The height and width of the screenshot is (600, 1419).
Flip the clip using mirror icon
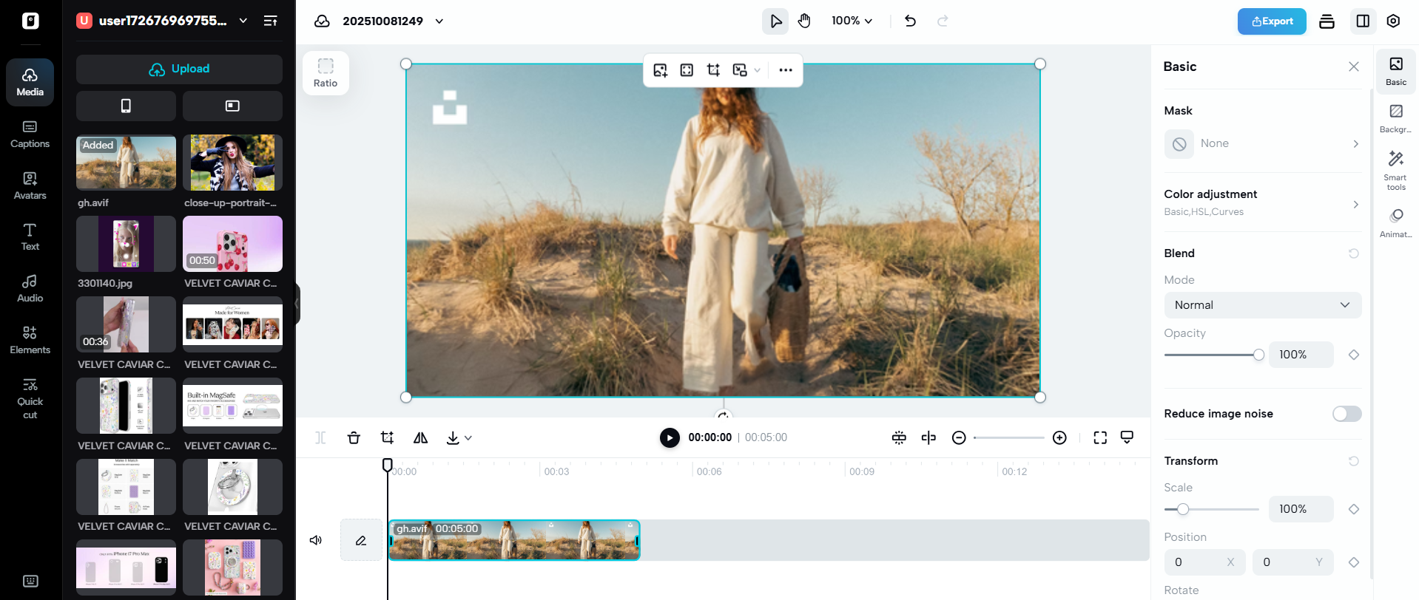coord(420,437)
